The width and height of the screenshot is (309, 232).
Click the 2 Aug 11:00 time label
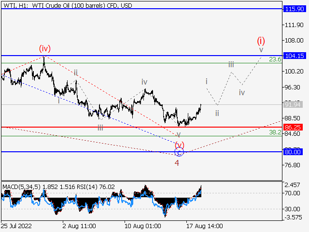(79, 226)
